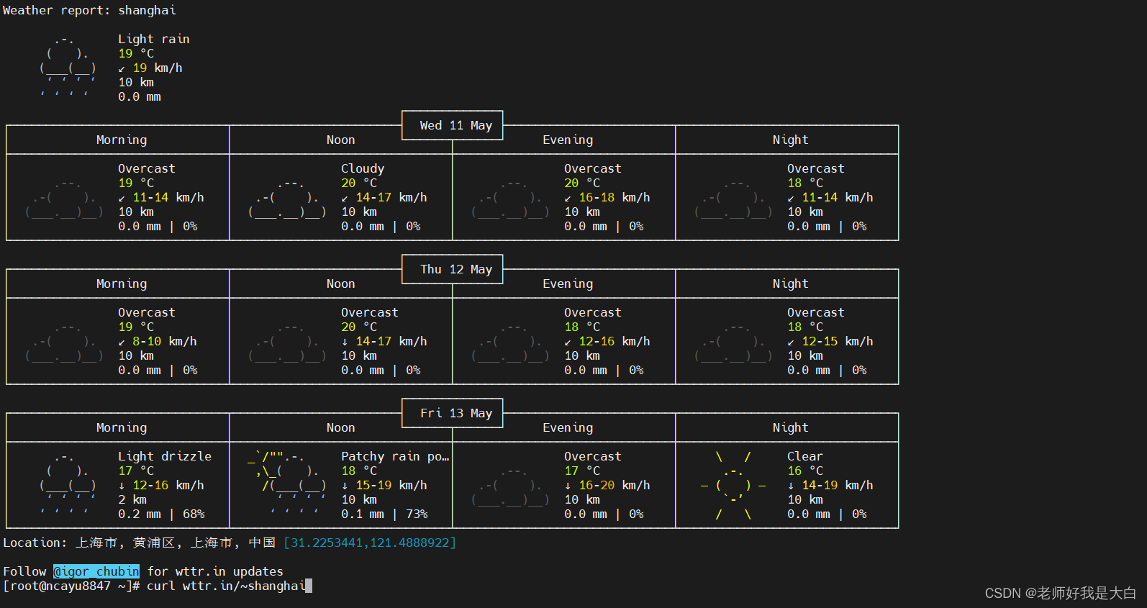
Task: Click Friday noon '0.1 mm | 73%' precipitation
Action: coord(384,514)
